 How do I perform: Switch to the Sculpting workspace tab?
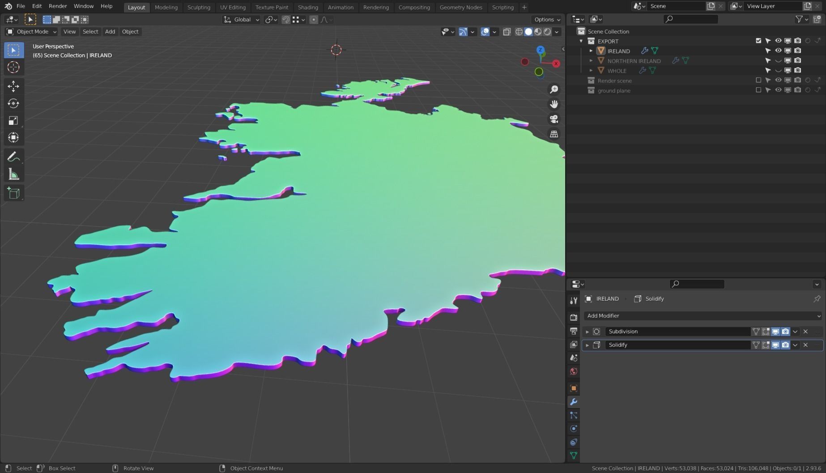point(199,7)
